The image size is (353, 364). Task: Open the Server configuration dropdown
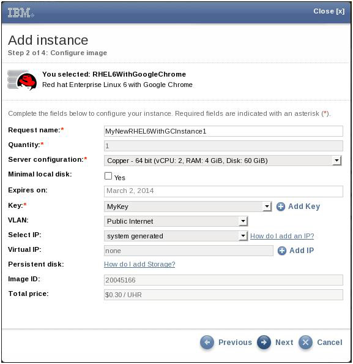click(x=223, y=161)
